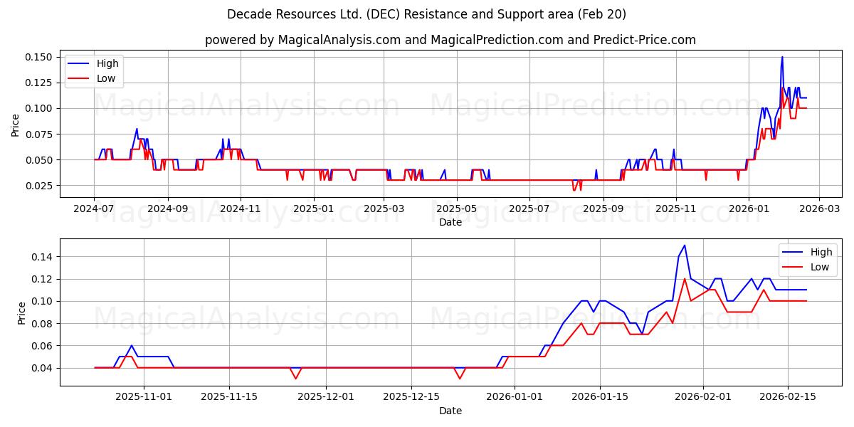Click the 'Date' x-axis label of bottom chart
Screen dimensions: 854x427
click(450, 411)
